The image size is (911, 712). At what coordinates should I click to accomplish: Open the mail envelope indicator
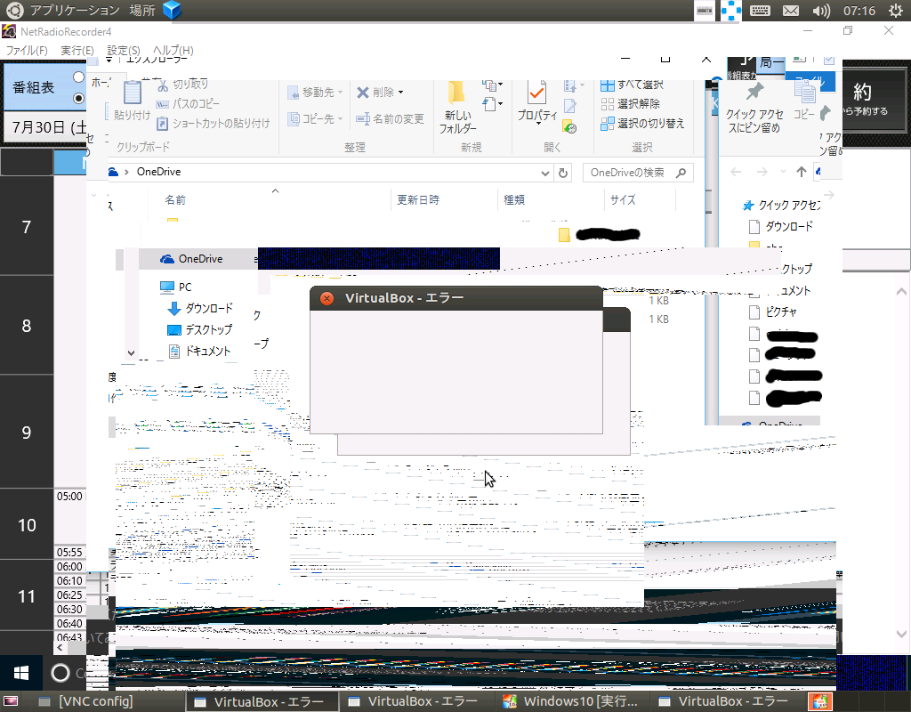[x=791, y=11]
